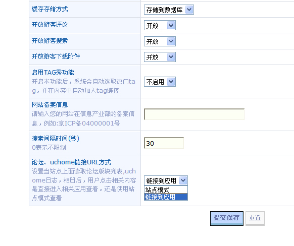Select 站点模式 option in the open list

coord(166,190)
